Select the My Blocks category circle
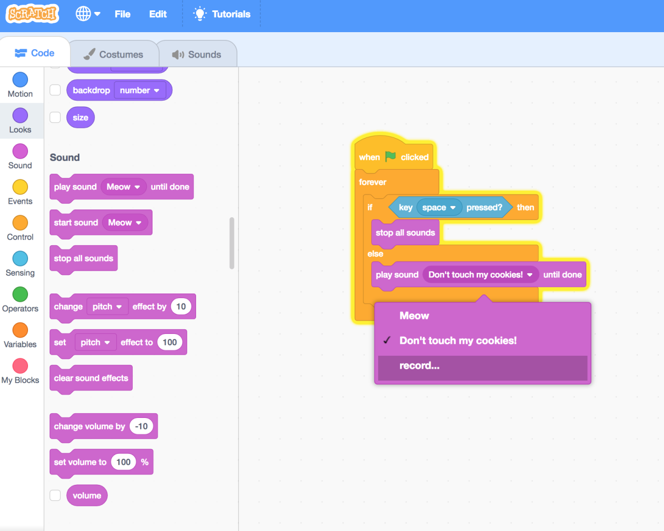 coord(20,366)
